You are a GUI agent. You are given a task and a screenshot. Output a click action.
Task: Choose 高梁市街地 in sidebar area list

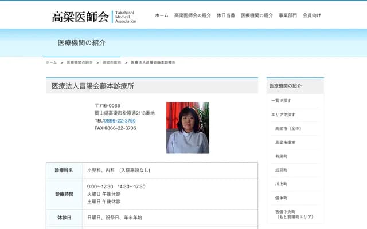[x=286, y=142]
